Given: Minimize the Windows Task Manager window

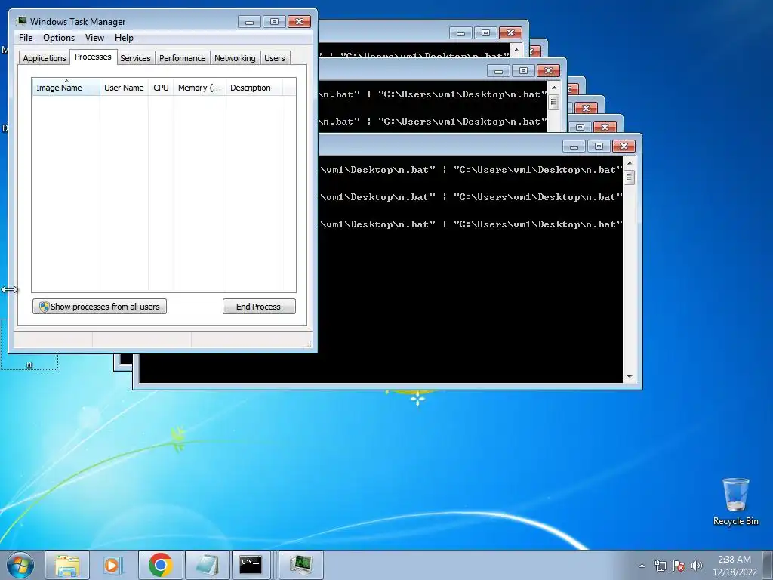Looking at the screenshot, I should pos(249,22).
